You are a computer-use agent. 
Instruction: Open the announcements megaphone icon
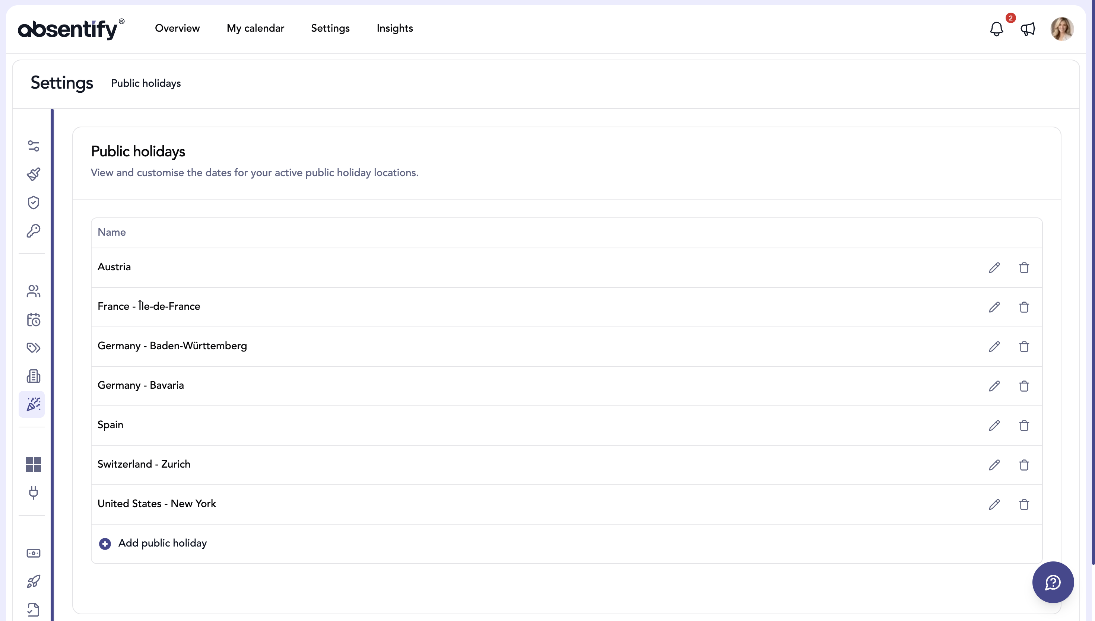tap(1028, 29)
